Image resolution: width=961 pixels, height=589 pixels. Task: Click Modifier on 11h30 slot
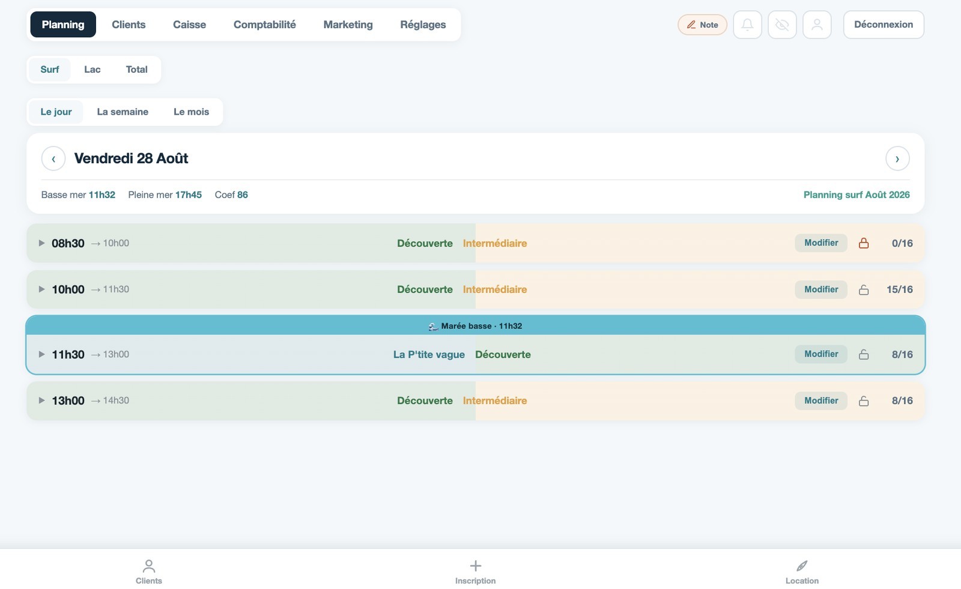pyautogui.click(x=821, y=354)
